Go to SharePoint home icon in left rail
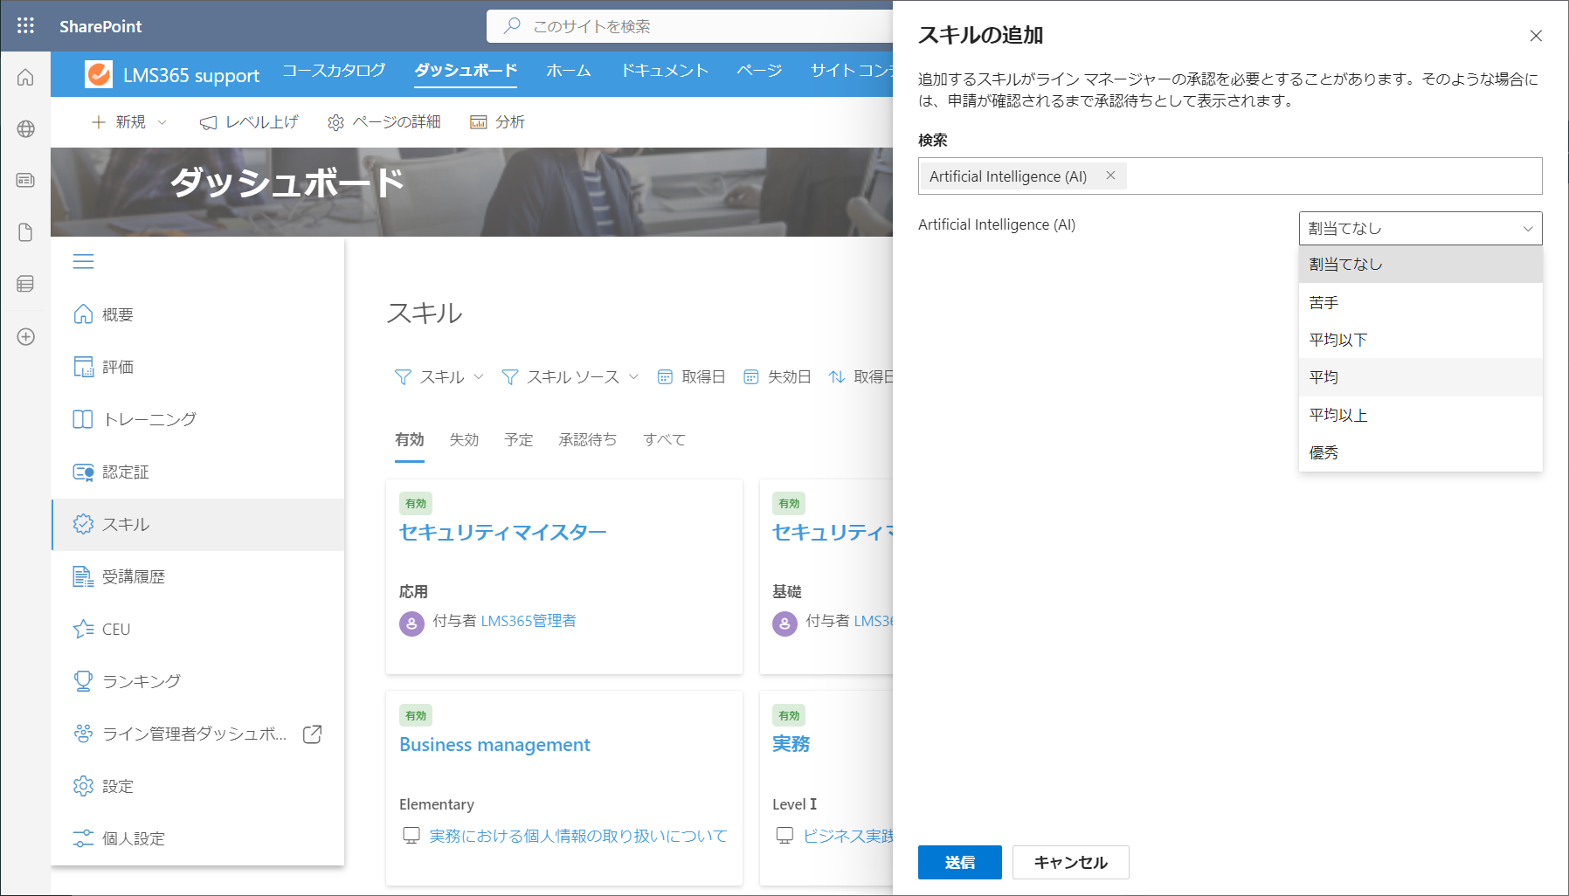This screenshot has width=1569, height=896. 25,78
